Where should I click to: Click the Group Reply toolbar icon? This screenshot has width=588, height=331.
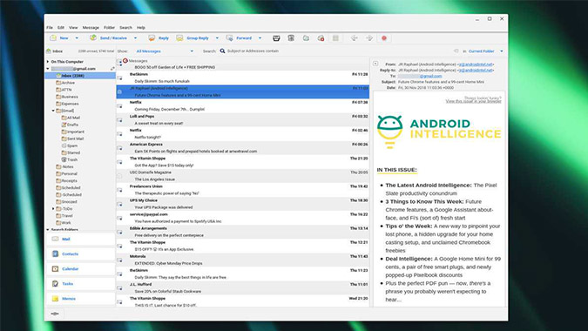179,37
